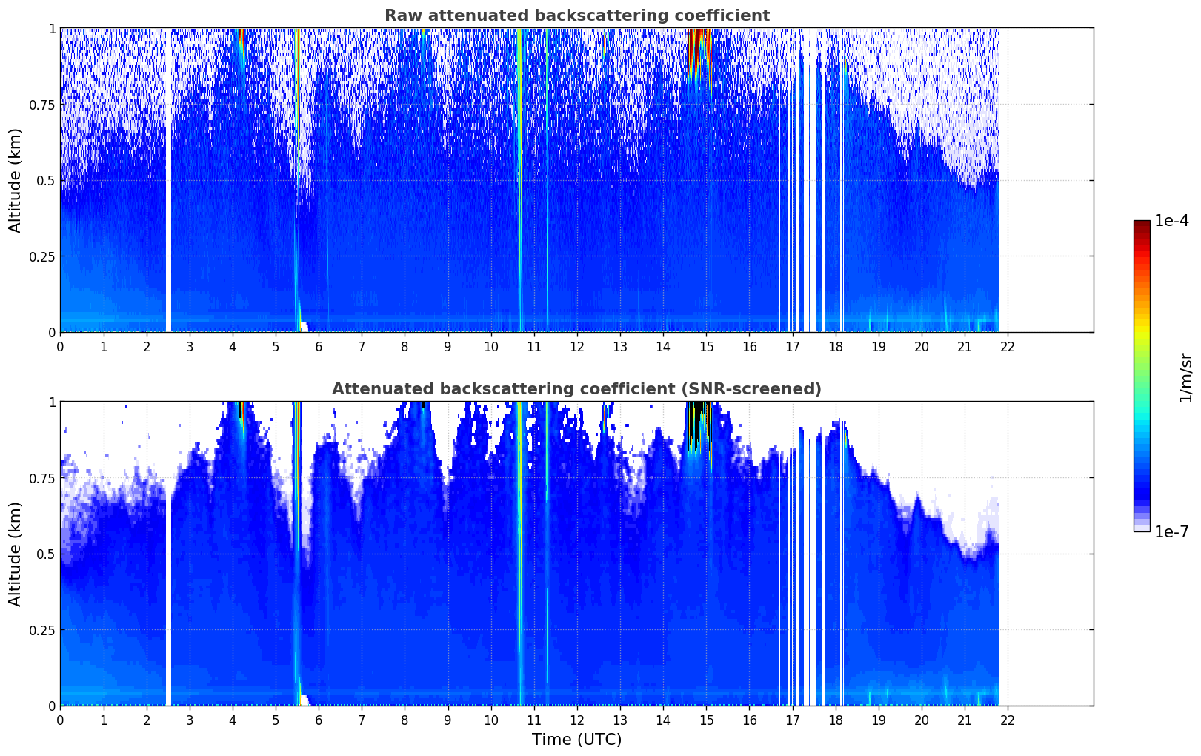Click the '6' time tick under the SNR-screened plot
1201x756 pixels.
(319, 720)
